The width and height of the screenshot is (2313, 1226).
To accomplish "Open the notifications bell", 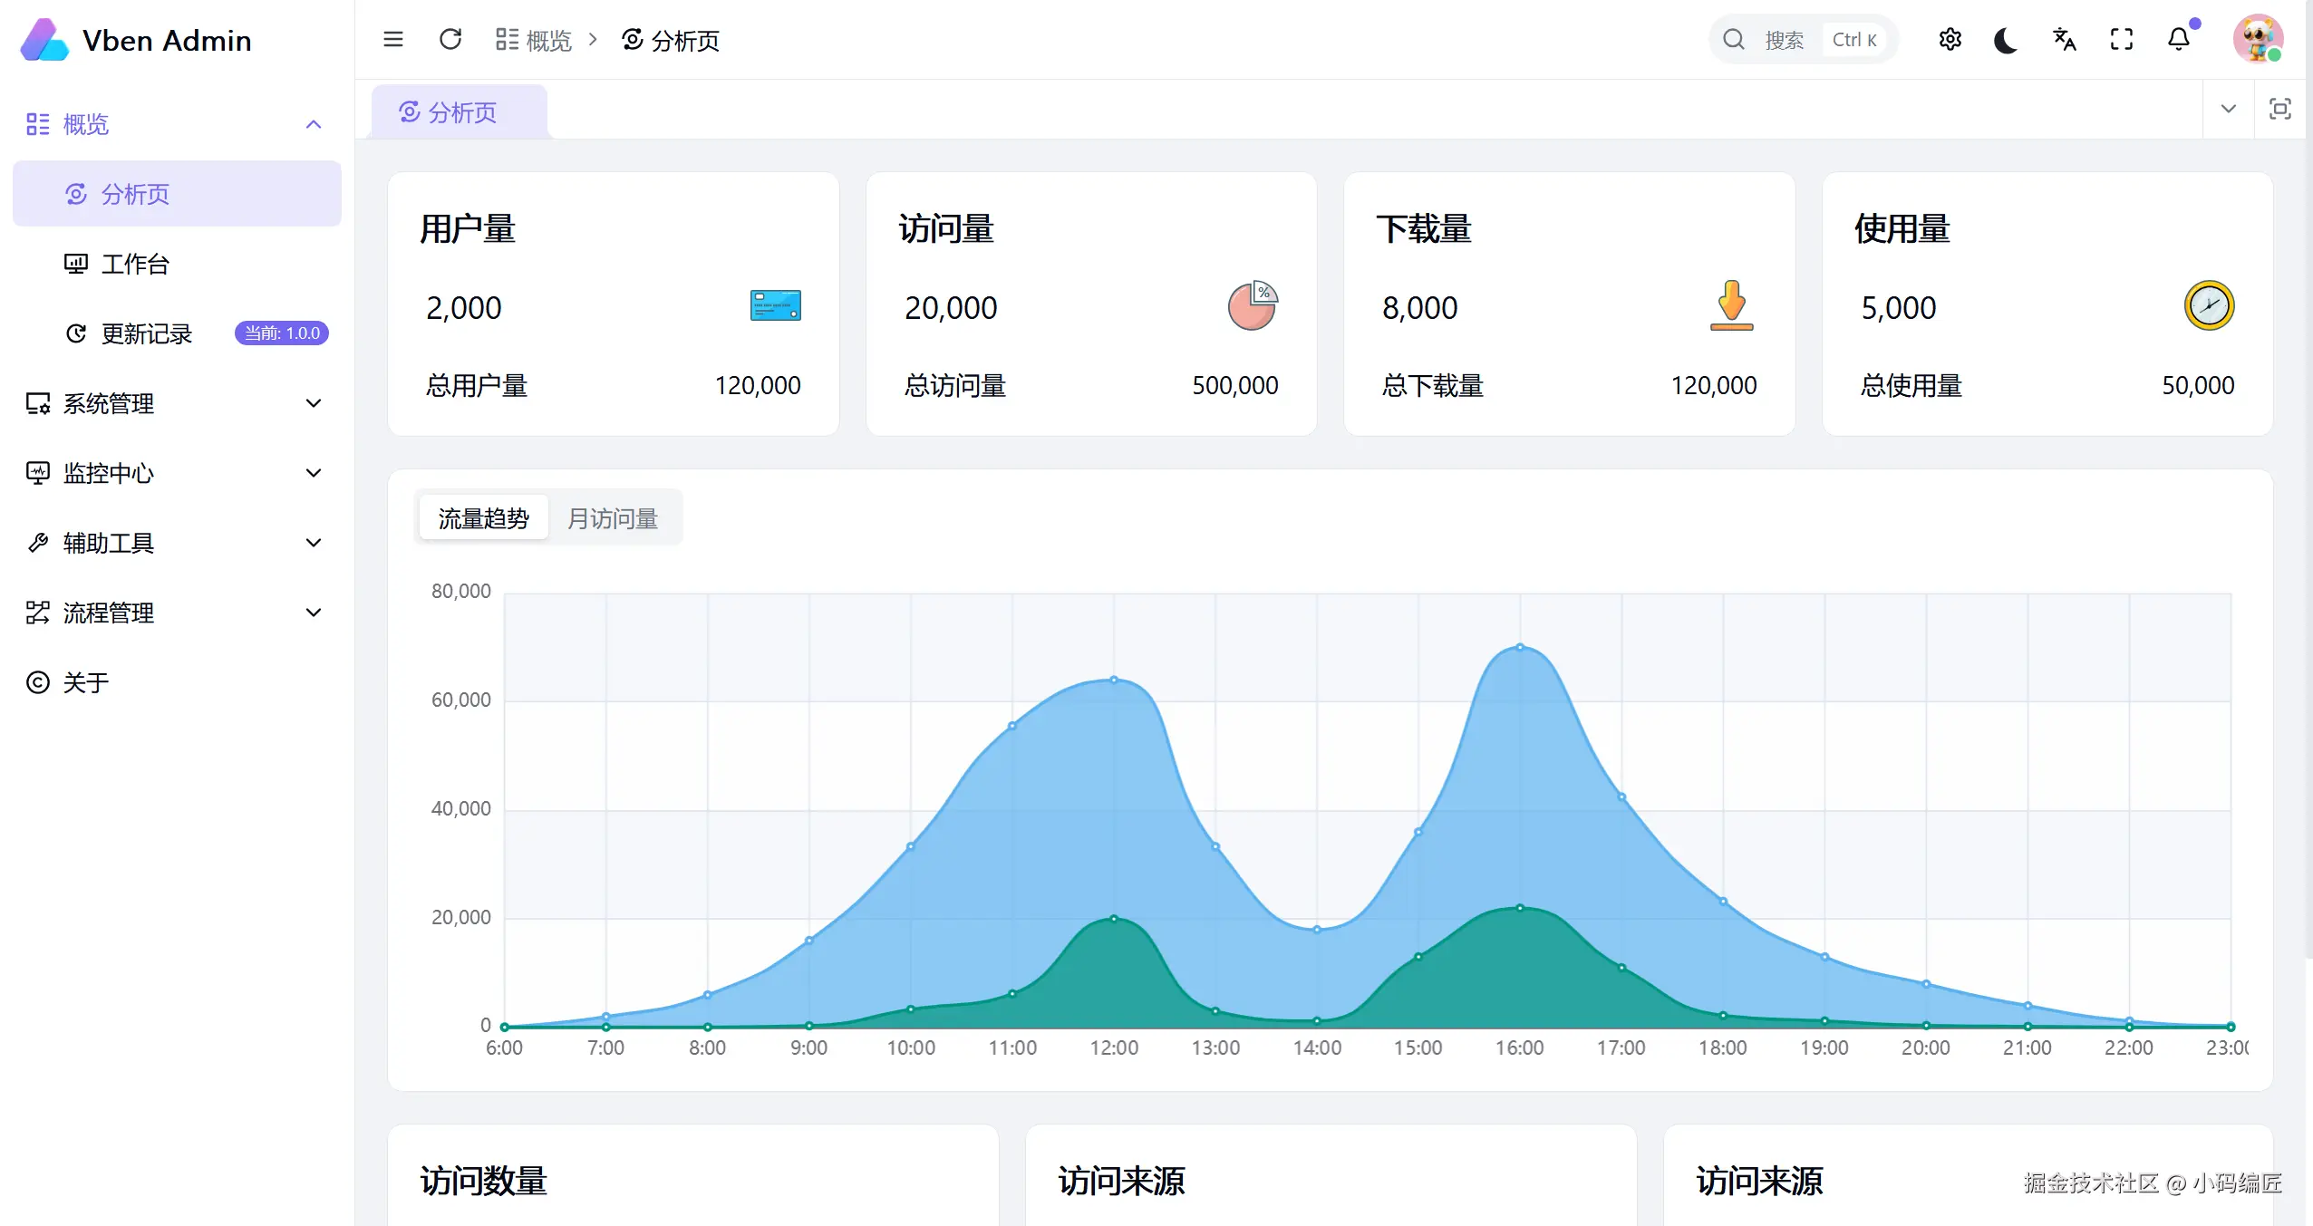I will (2179, 40).
